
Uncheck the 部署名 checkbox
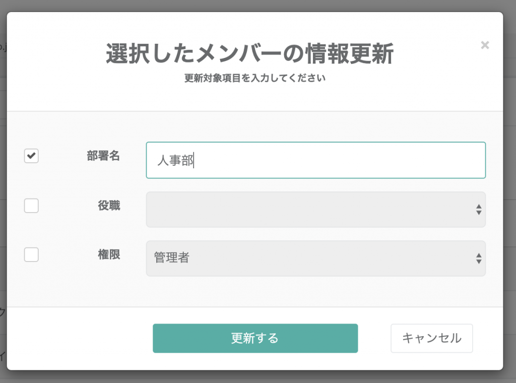31,156
